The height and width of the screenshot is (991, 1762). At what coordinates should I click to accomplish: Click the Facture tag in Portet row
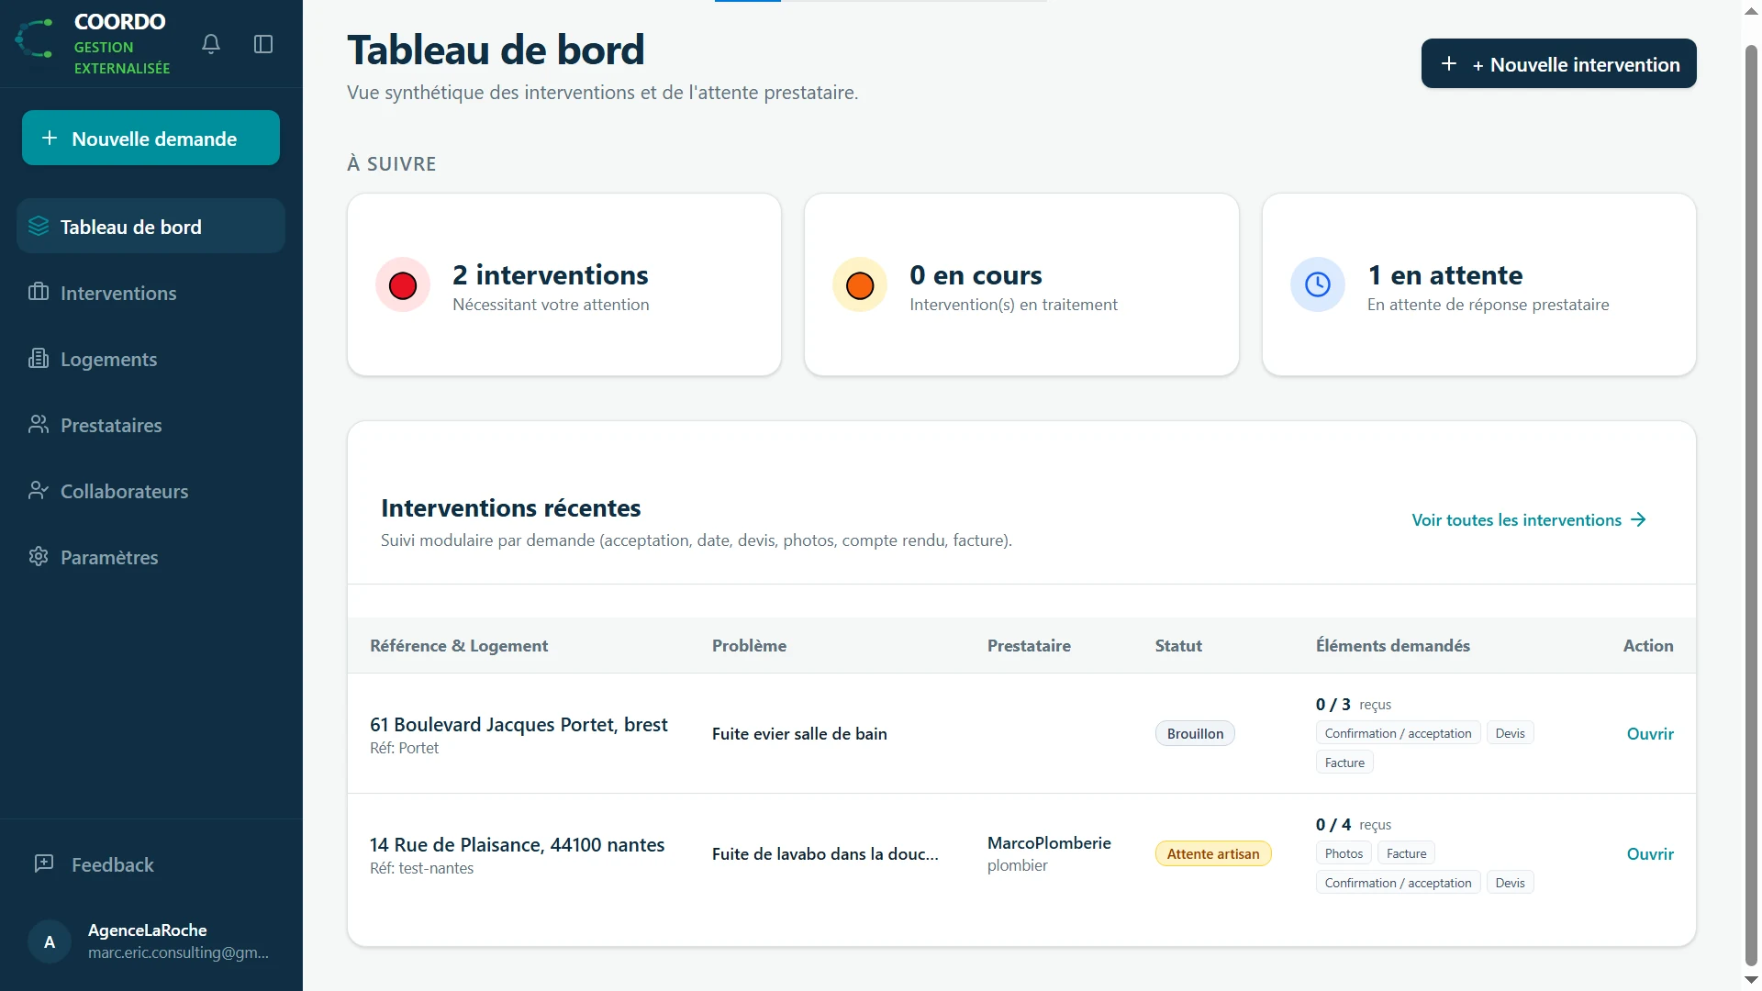coord(1344,763)
